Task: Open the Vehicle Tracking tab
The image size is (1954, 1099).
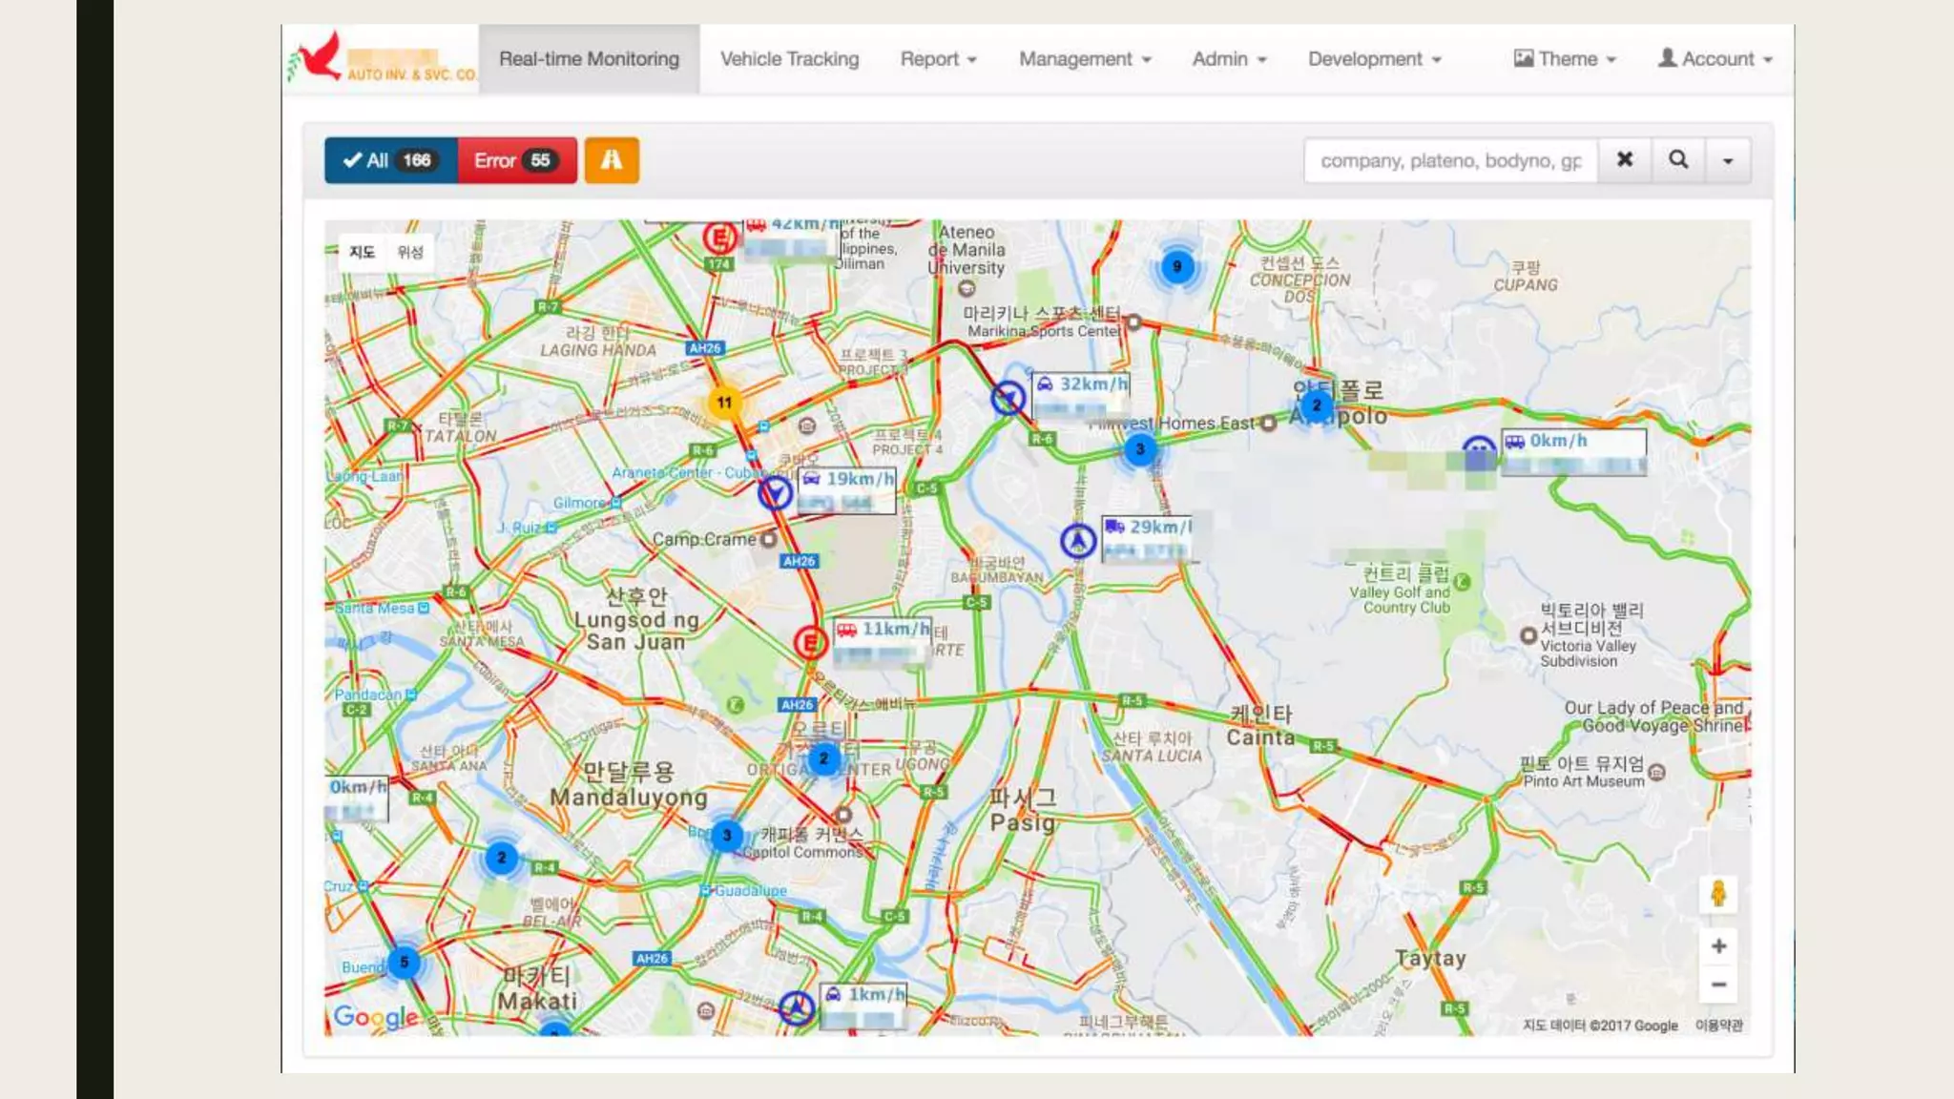Action: (x=789, y=59)
